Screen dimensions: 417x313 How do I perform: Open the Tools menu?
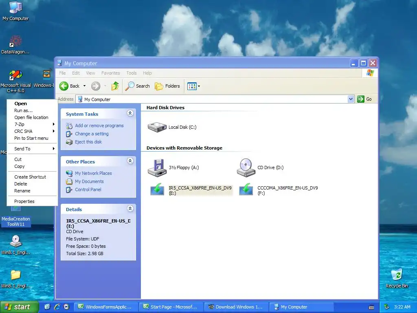[132, 73]
